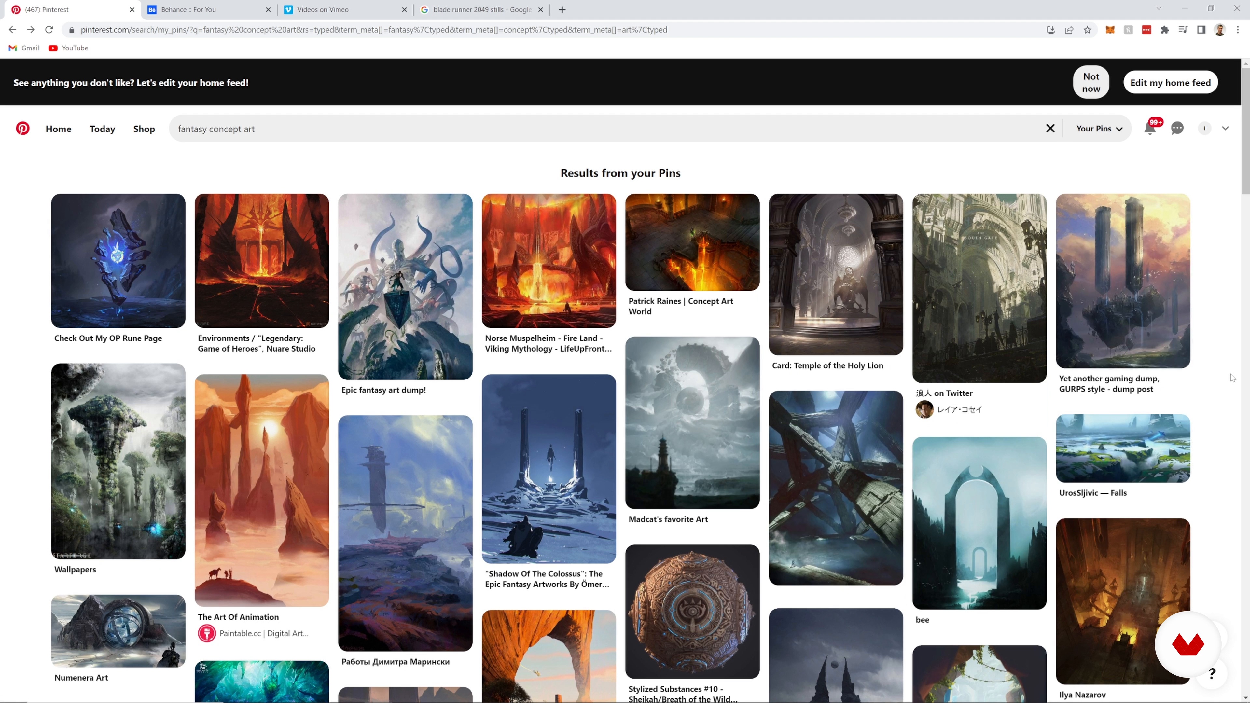Open the Numenera Art pin image

[x=118, y=631]
